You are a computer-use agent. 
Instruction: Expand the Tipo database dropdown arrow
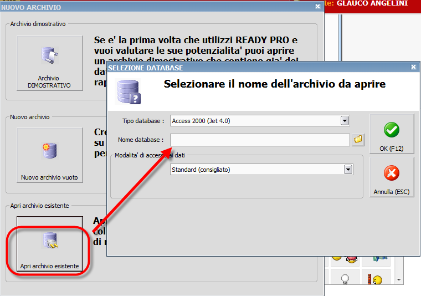click(x=345, y=121)
